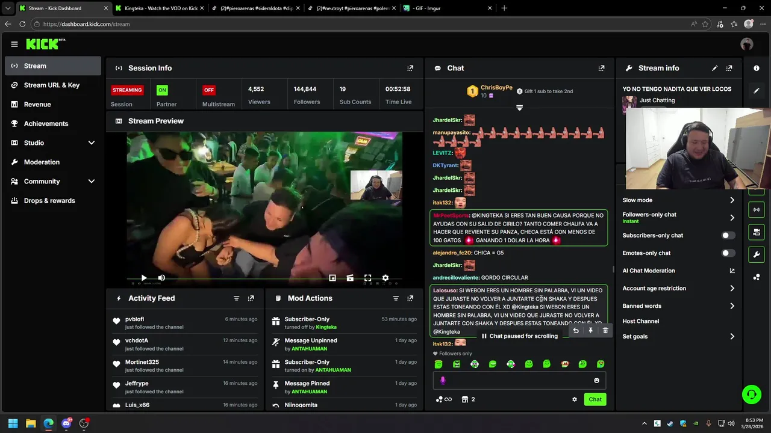771x433 pixels.
Task: Open Activity Feed filter menu
Action: point(236,298)
